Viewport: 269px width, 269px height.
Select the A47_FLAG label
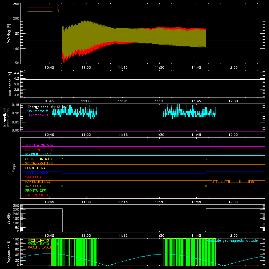[33, 186]
